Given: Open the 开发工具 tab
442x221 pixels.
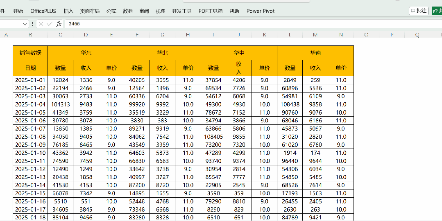Looking at the screenshot, I should coord(181,11).
